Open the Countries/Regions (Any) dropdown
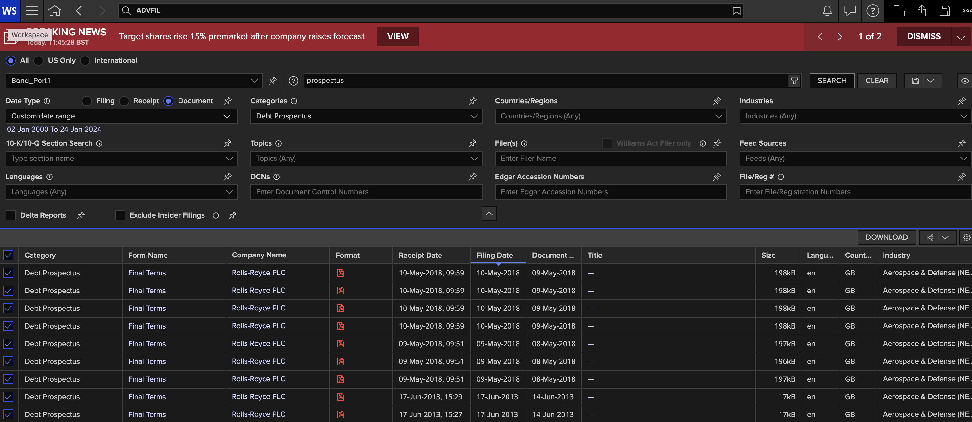 611,116
